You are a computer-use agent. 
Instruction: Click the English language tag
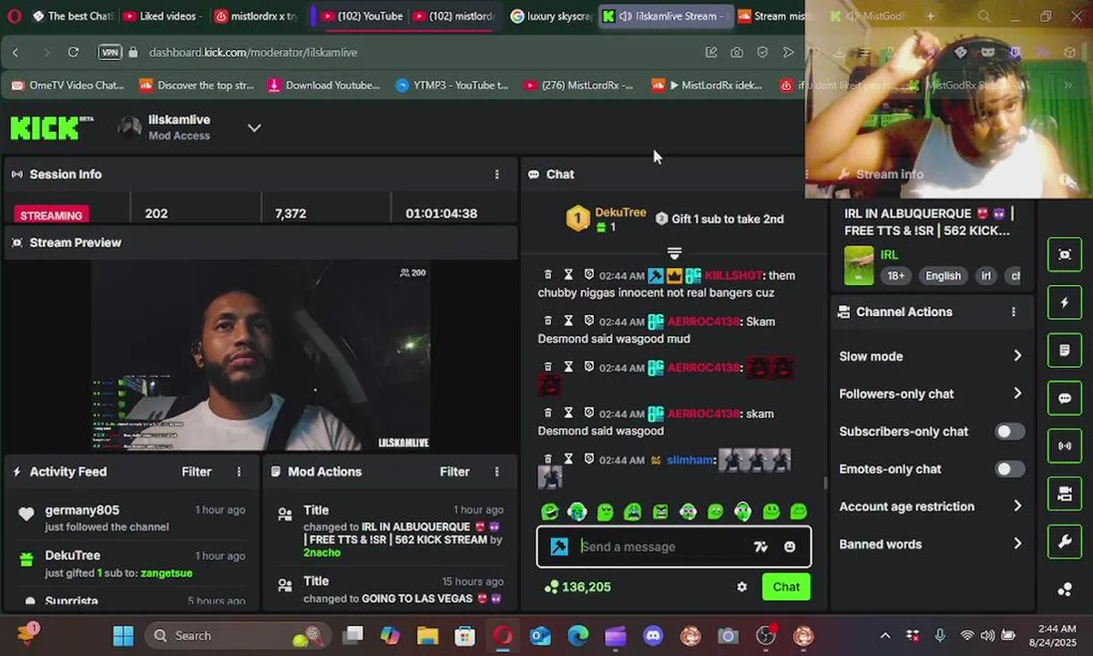943,276
